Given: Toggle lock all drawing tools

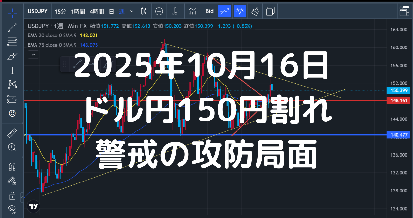Looking at the screenshot, I should [12, 196].
